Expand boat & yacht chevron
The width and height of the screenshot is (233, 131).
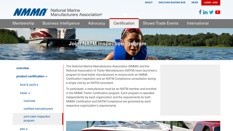(38, 85)
